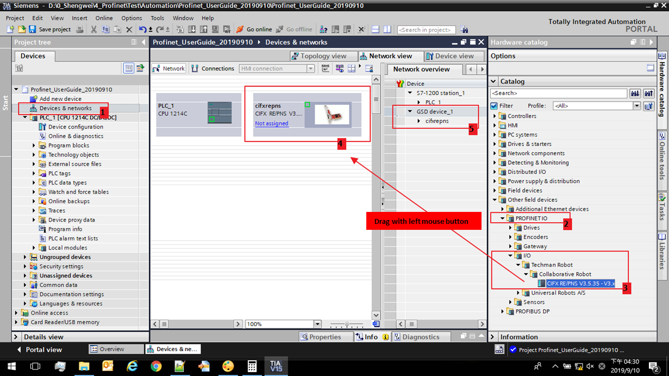The image size is (669, 376).
Task: Uncheck the Filter checkbox in catalog
Action: pos(494,106)
